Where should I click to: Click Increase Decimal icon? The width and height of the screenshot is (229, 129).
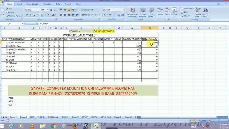(x=119, y=15)
